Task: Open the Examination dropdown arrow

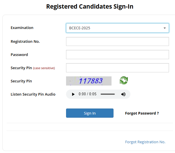Action: point(165,28)
